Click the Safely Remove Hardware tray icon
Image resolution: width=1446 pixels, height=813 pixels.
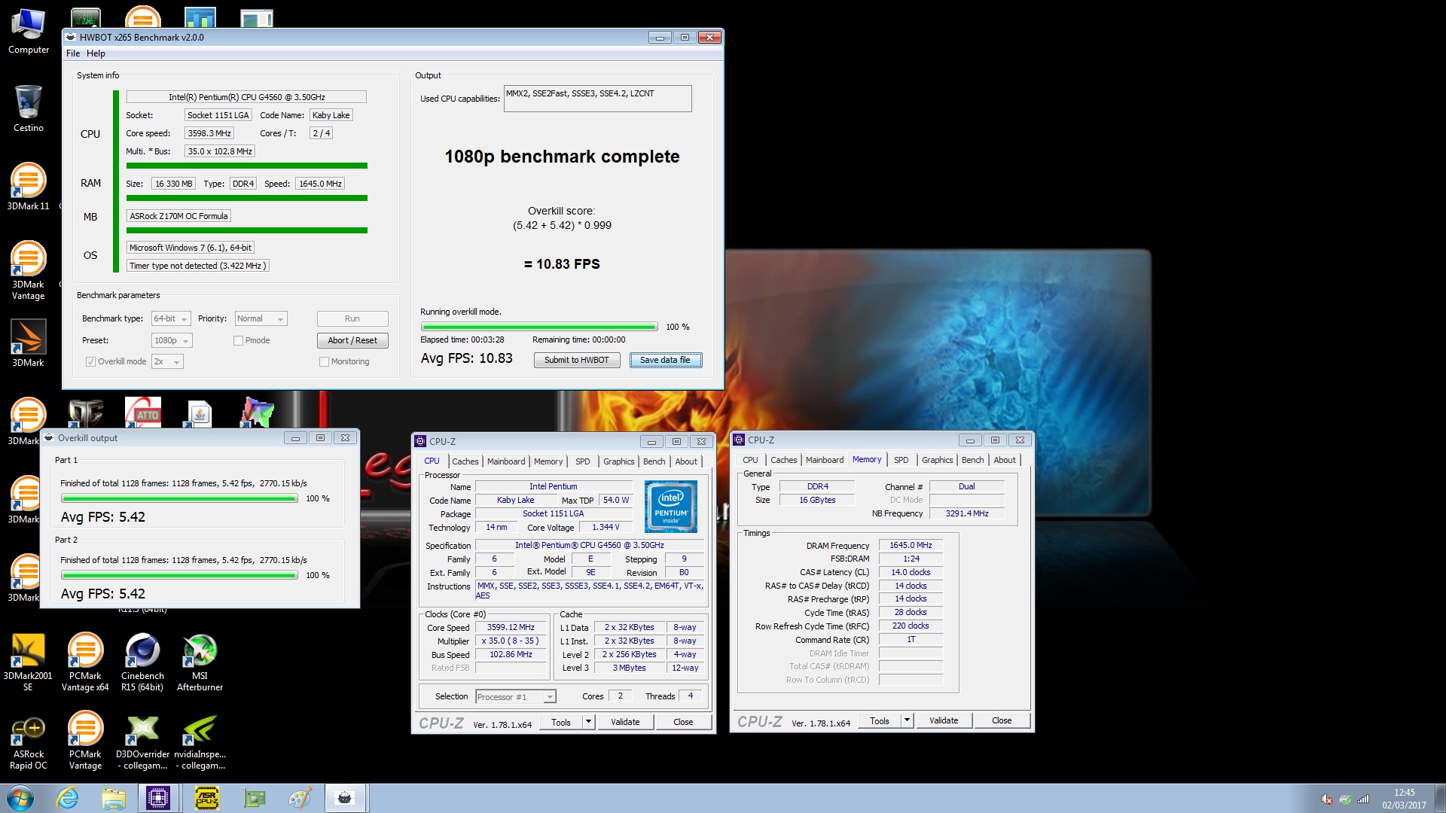tap(1345, 799)
